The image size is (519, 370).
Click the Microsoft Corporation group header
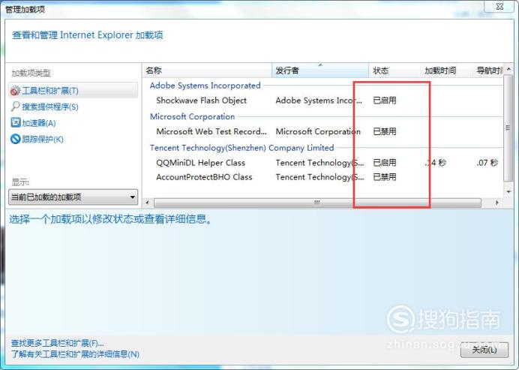coord(192,116)
